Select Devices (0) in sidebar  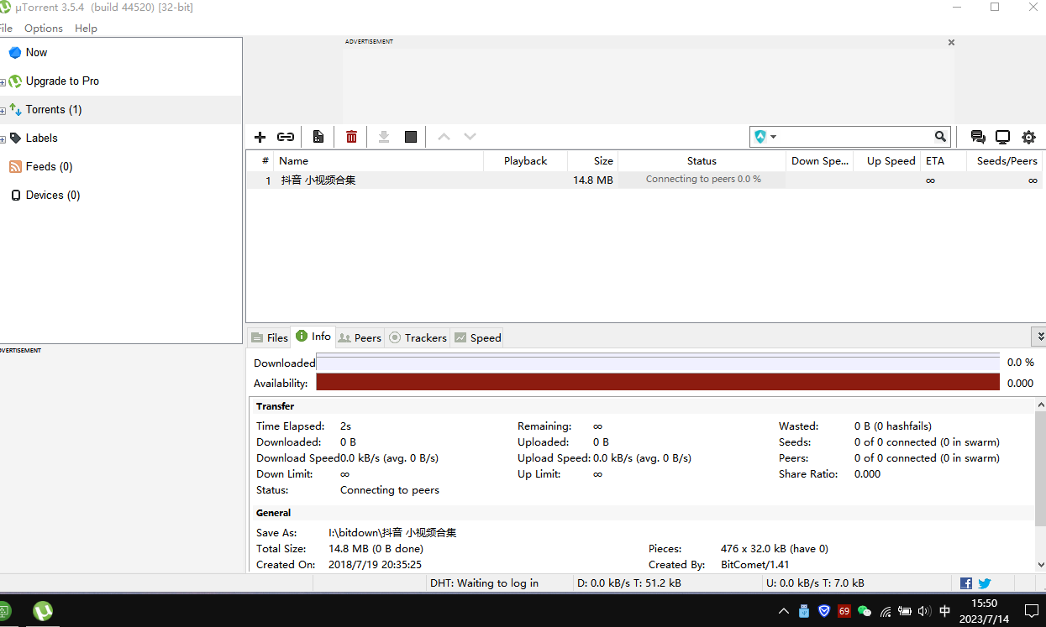53,195
